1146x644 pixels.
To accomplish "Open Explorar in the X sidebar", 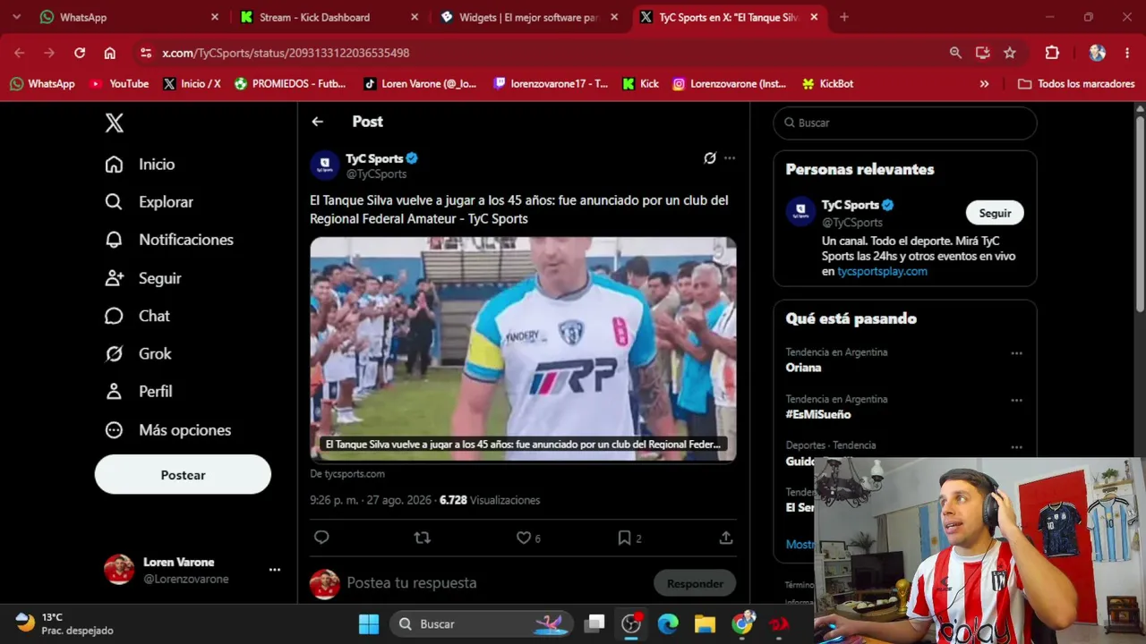I will tap(149, 202).
